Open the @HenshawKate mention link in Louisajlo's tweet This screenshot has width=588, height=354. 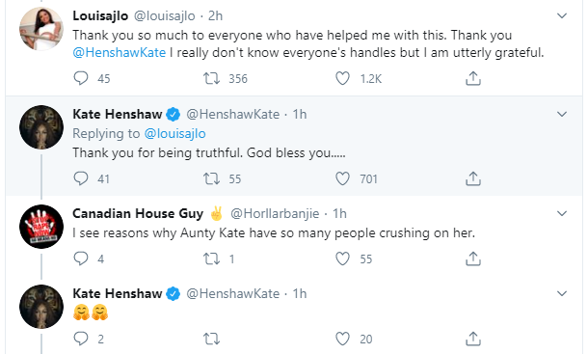[120, 52]
